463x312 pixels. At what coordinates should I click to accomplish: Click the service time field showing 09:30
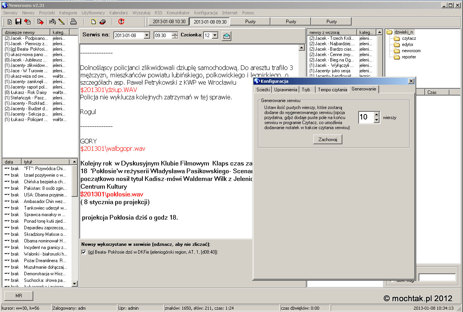163,36
